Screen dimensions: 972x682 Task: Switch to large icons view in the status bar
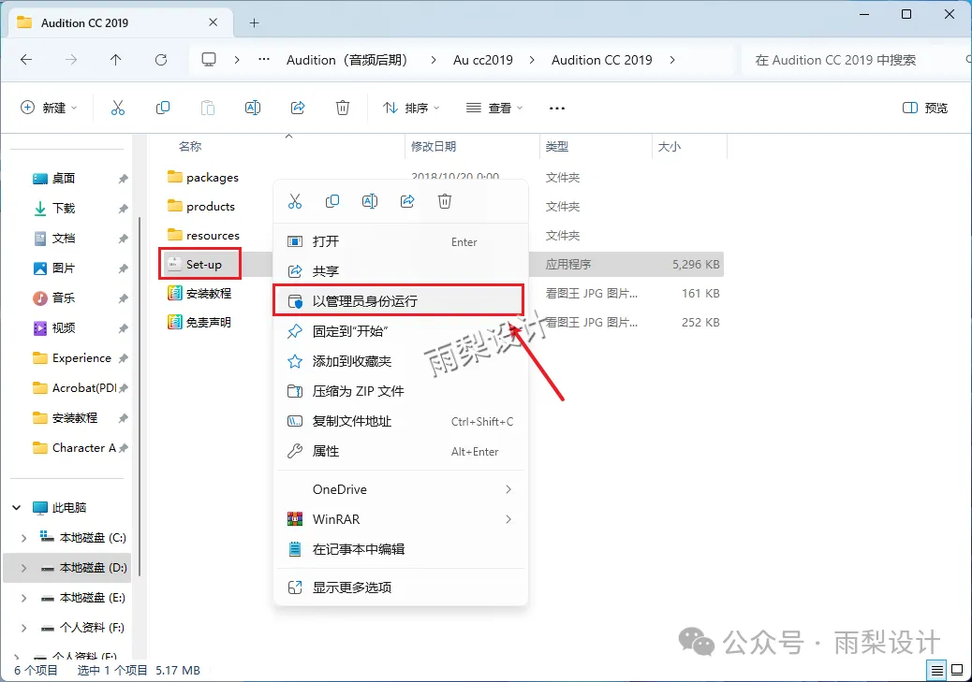957,670
